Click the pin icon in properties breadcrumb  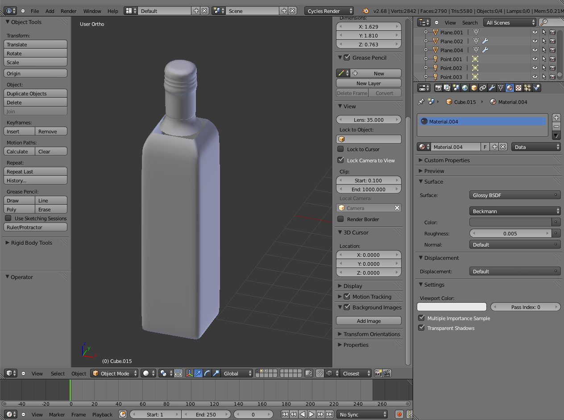click(x=421, y=102)
